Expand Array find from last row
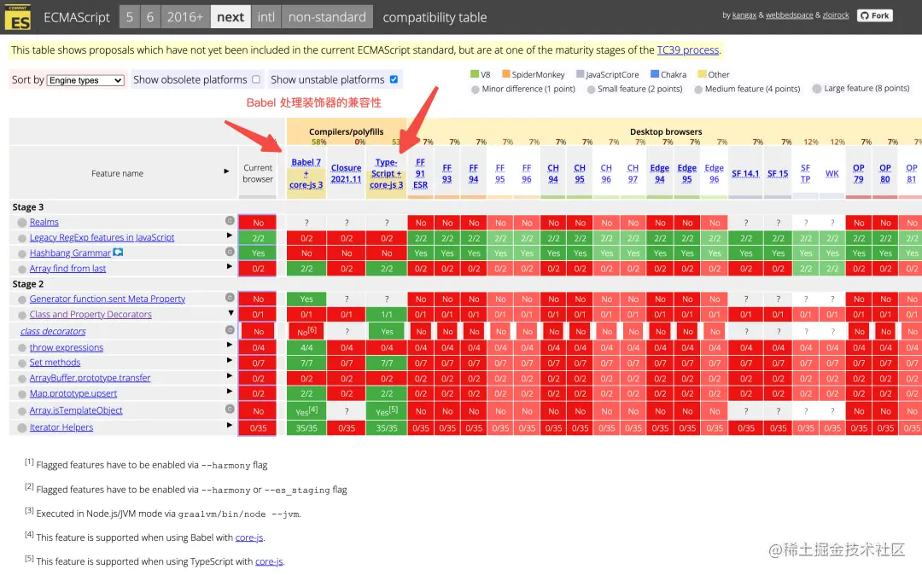Viewport: 922px width, 575px height. [x=230, y=267]
